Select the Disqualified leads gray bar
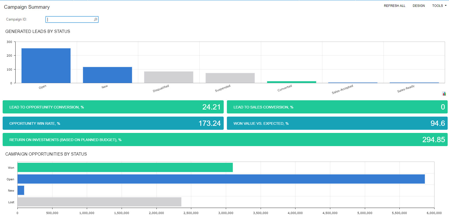The height and width of the screenshot is (219, 449). click(169, 77)
